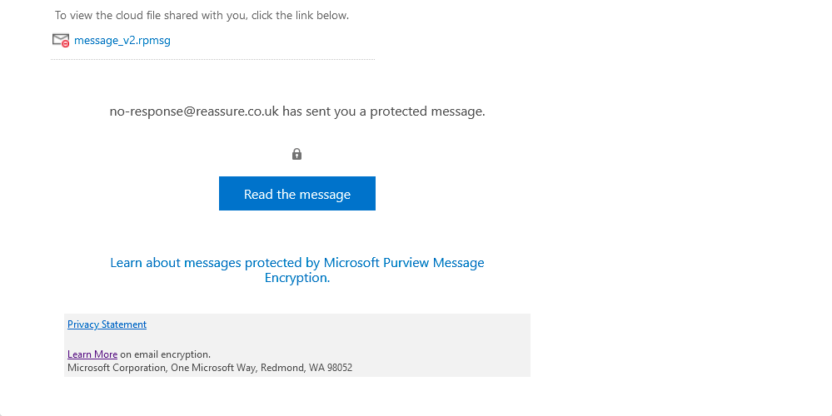The width and height of the screenshot is (832, 416).
Task: Click the 'has sent you a protected message' text
Action: click(x=383, y=111)
